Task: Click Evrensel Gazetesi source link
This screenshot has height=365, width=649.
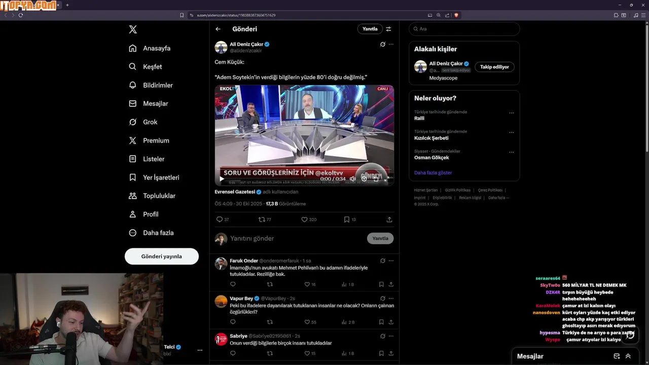Action: (x=235, y=192)
